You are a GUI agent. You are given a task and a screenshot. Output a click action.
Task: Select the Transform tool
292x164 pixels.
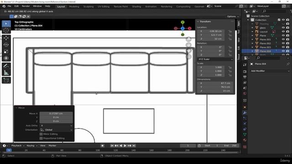click(6, 58)
